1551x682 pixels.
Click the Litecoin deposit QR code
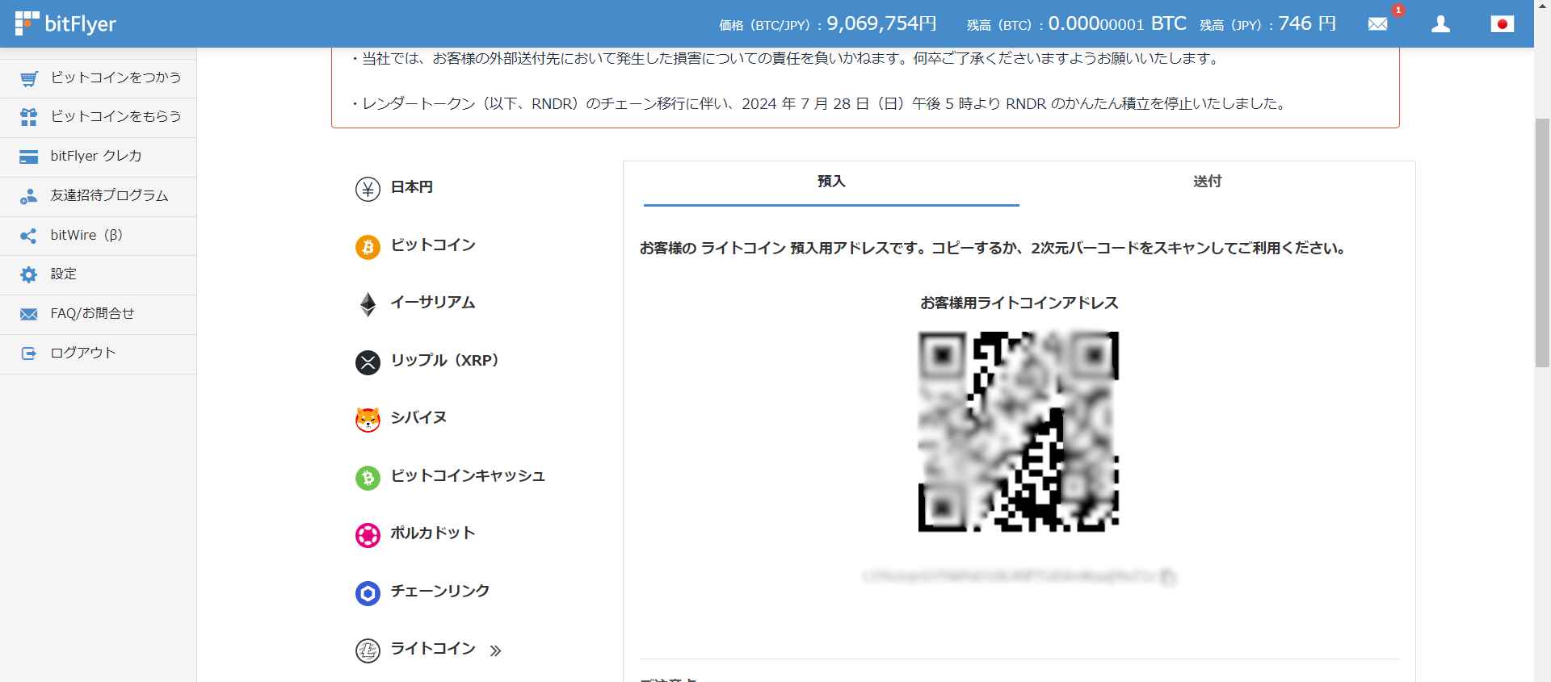pyautogui.click(x=1019, y=431)
